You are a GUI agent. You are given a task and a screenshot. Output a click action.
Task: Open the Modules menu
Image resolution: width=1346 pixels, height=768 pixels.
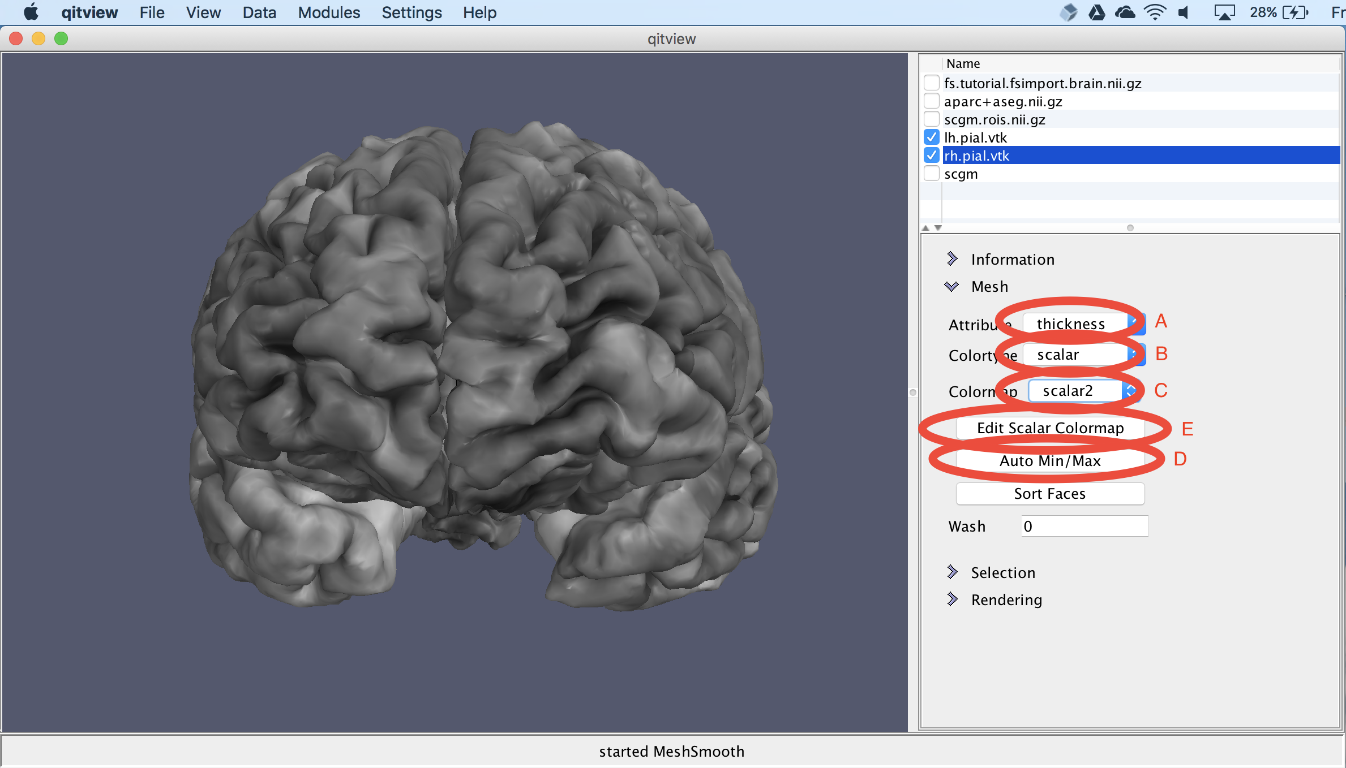click(x=329, y=12)
